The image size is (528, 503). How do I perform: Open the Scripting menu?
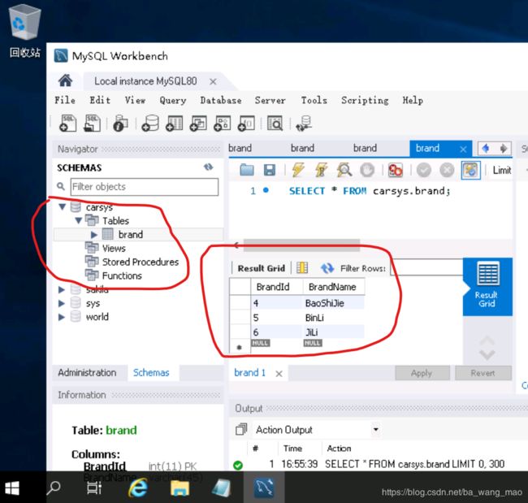[x=365, y=101]
